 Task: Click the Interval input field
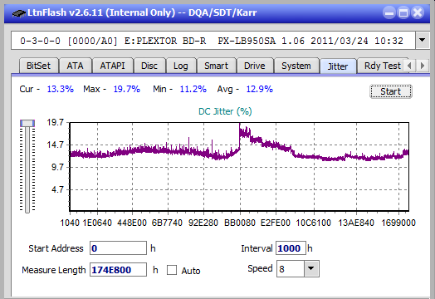[x=291, y=248]
